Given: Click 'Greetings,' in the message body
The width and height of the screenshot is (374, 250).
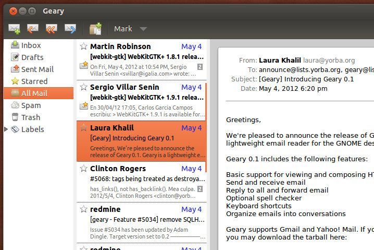Looking at the screenshot, I should [243, 120].
